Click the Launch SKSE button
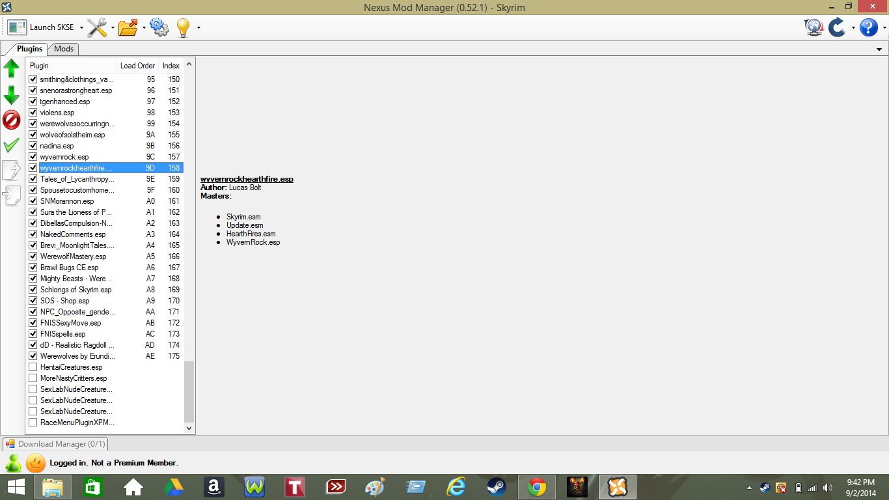The image size is (889, 500). [42, 27]
